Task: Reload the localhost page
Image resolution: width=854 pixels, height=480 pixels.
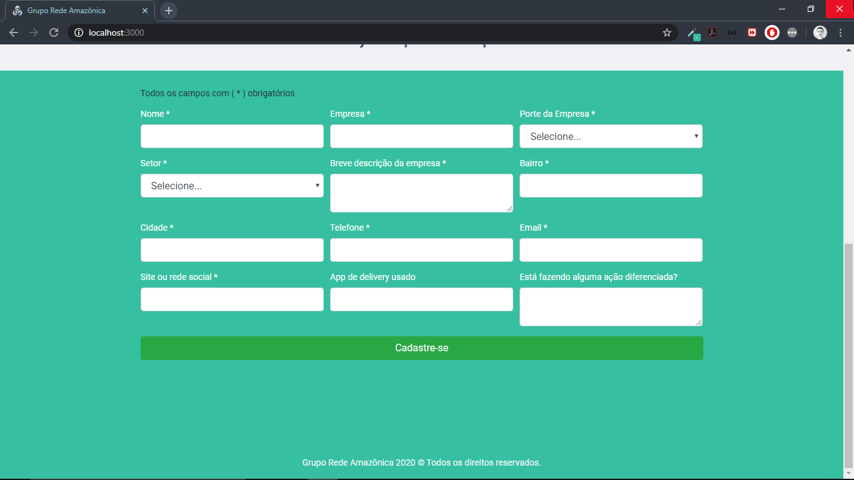Action: (54, 32)
